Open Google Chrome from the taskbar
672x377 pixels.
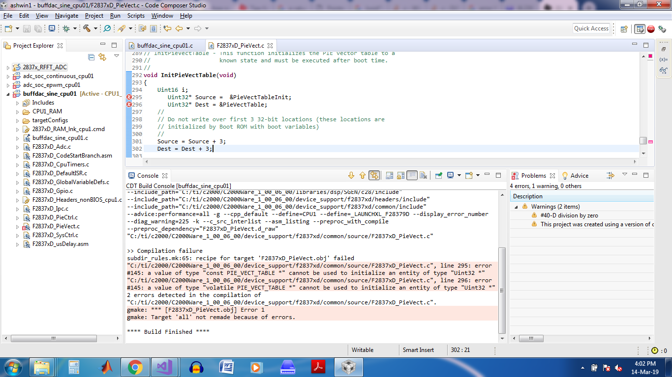pos(135,367)
